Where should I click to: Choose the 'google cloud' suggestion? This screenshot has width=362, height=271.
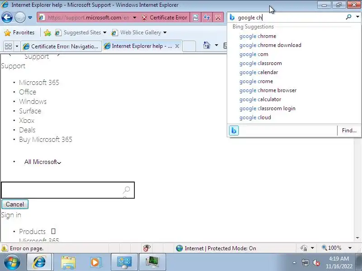[255, 117]
